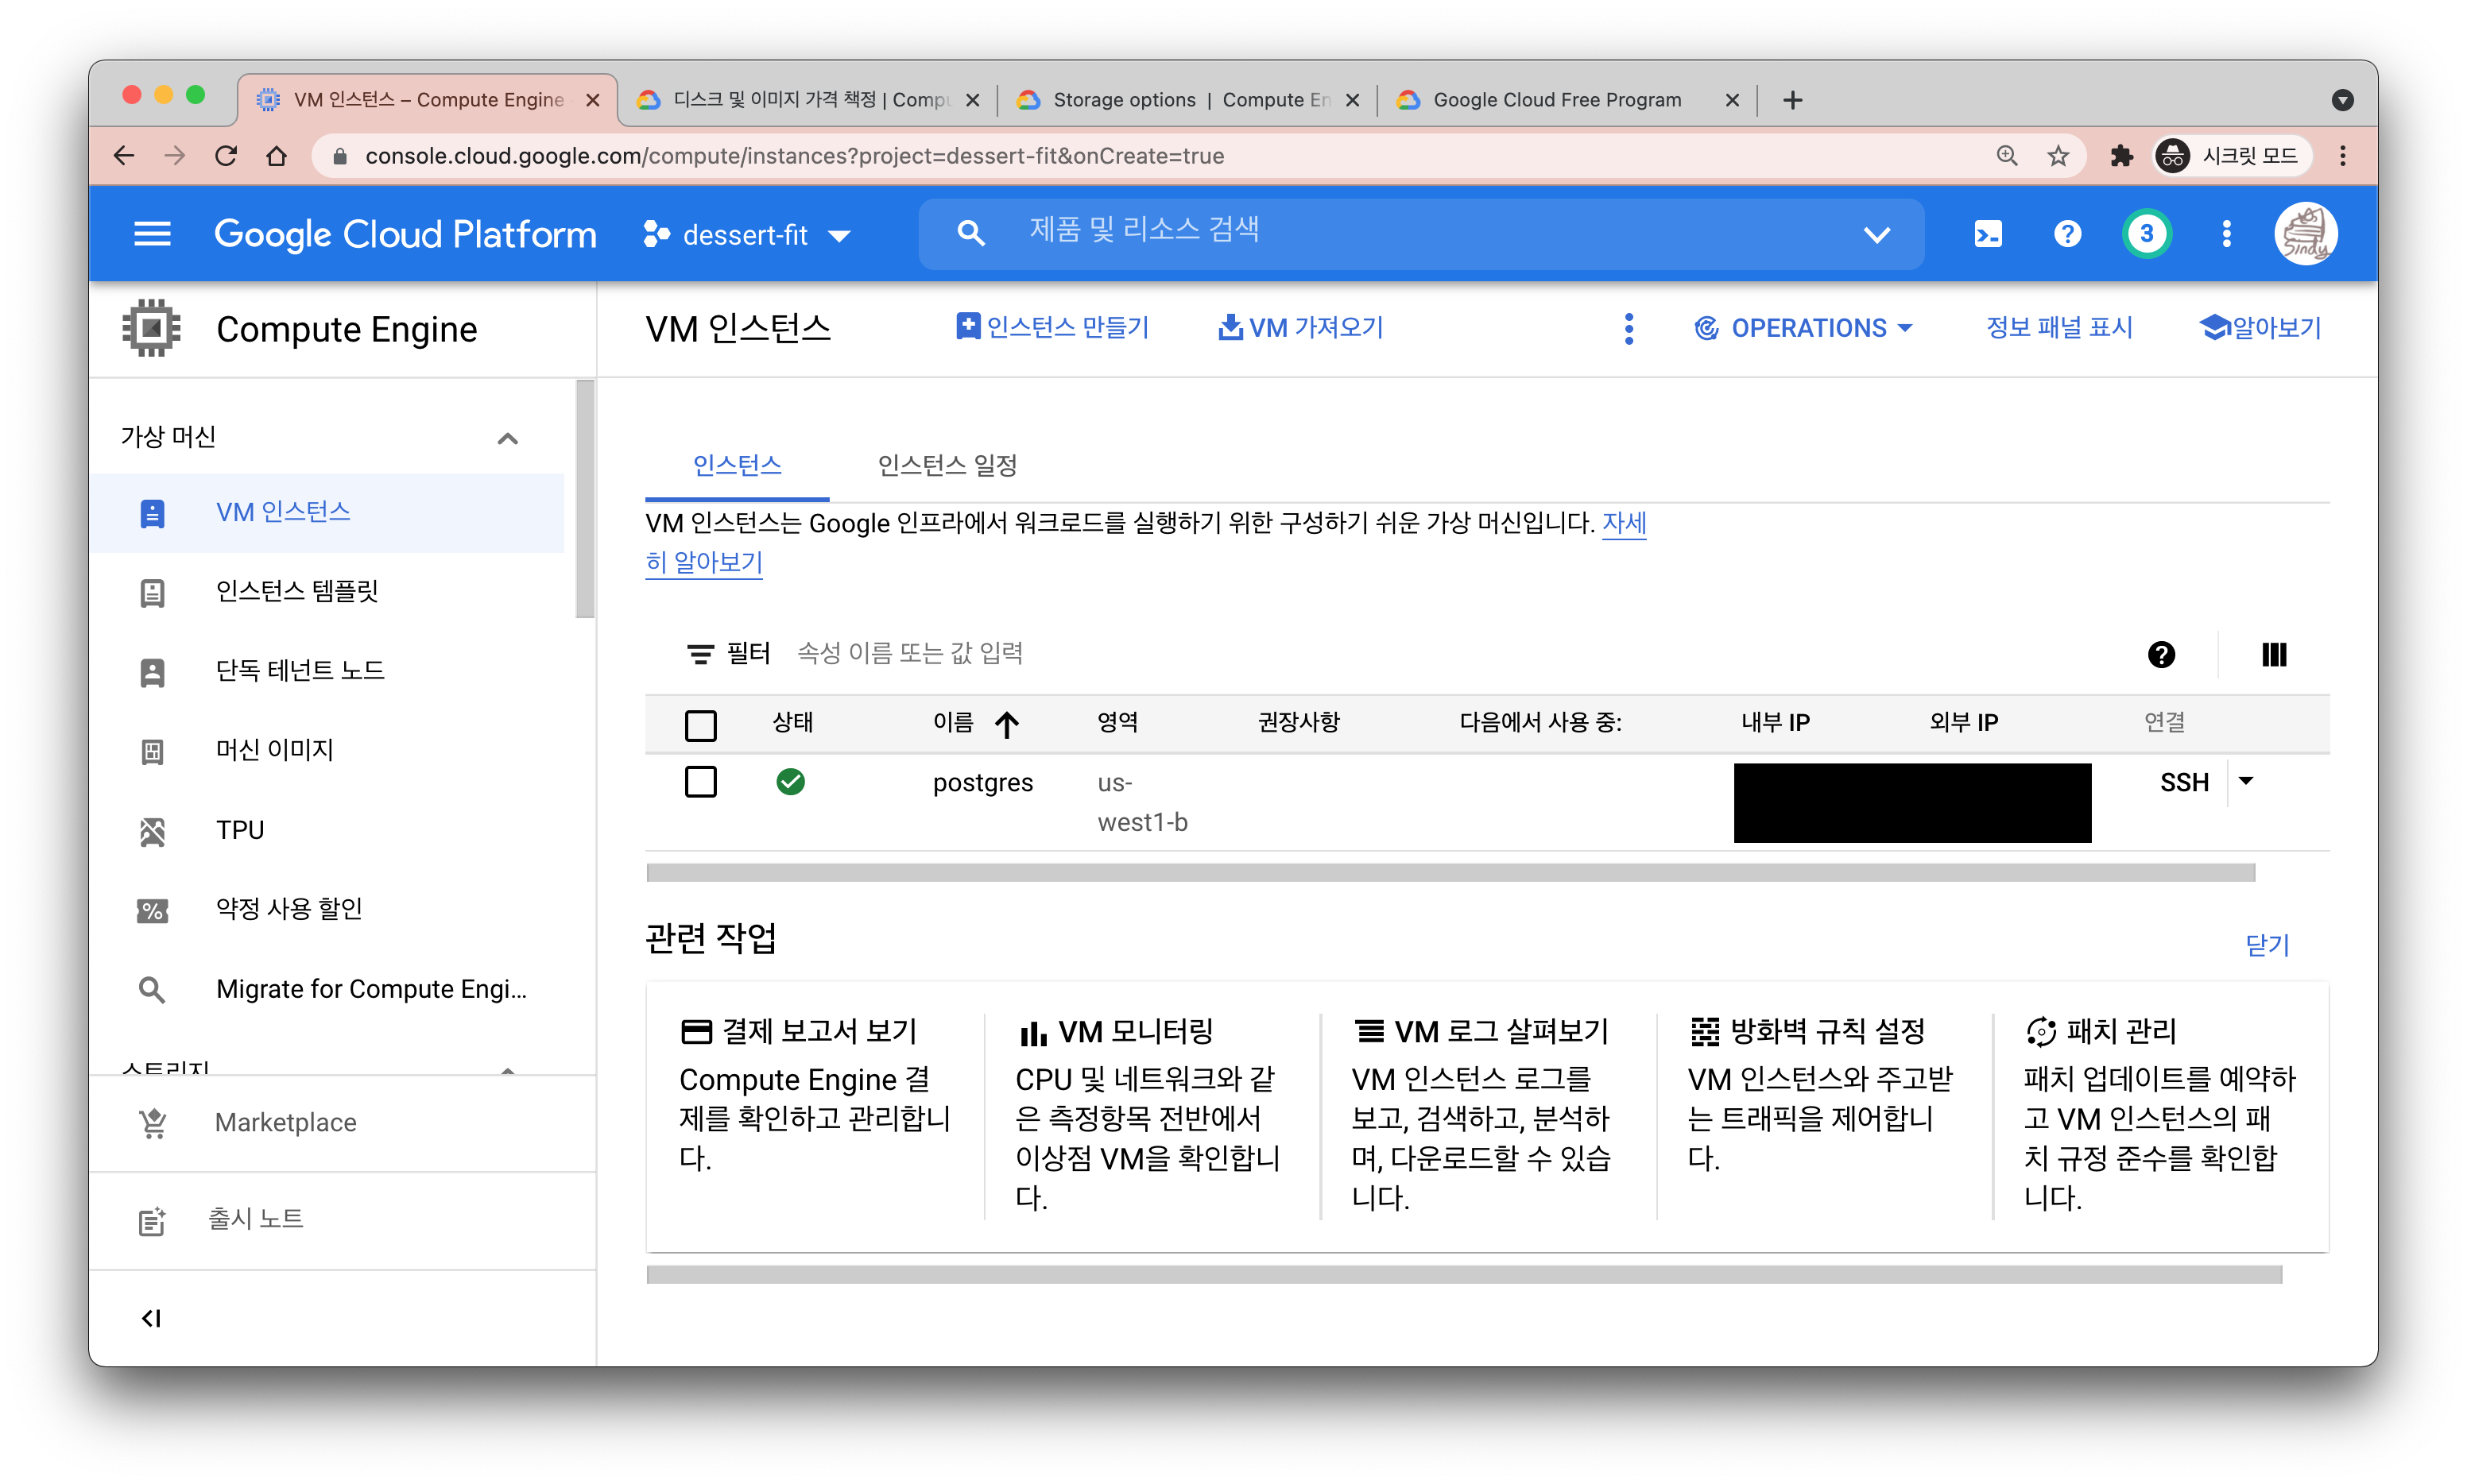
Task: Open user account avatar
Action: pyautogui.click(x=2305, y=234)
